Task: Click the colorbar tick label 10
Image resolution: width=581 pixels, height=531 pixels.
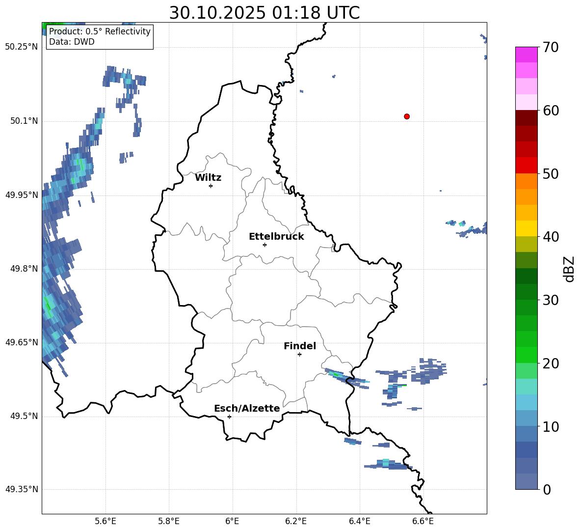Action: 551,427
